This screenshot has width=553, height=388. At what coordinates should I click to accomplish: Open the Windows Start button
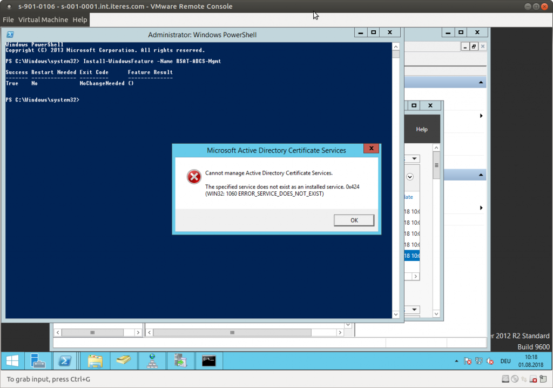pyautogui.click(x=12, y=361)
